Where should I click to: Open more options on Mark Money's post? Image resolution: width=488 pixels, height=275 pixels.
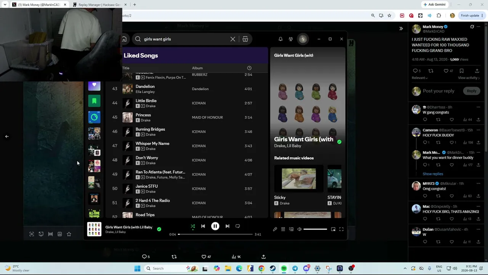tap(478, 27)
